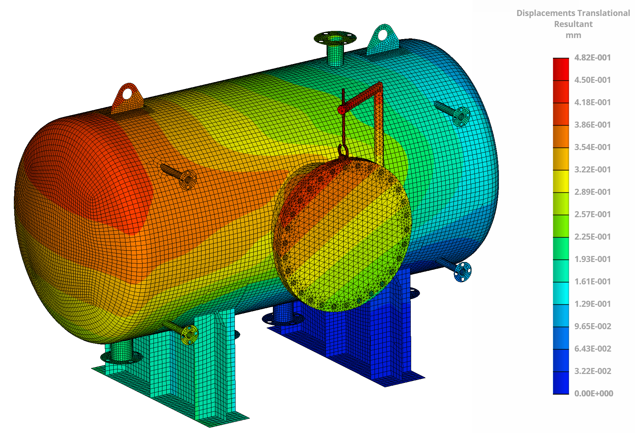This screenshot has height=433, width=635.
Task: Select the 2.25E-001 legend value
Action: [x=592, y=237]
